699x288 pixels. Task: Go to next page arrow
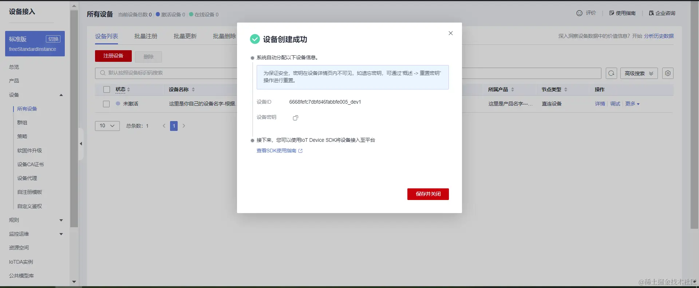tap(184, 126)
